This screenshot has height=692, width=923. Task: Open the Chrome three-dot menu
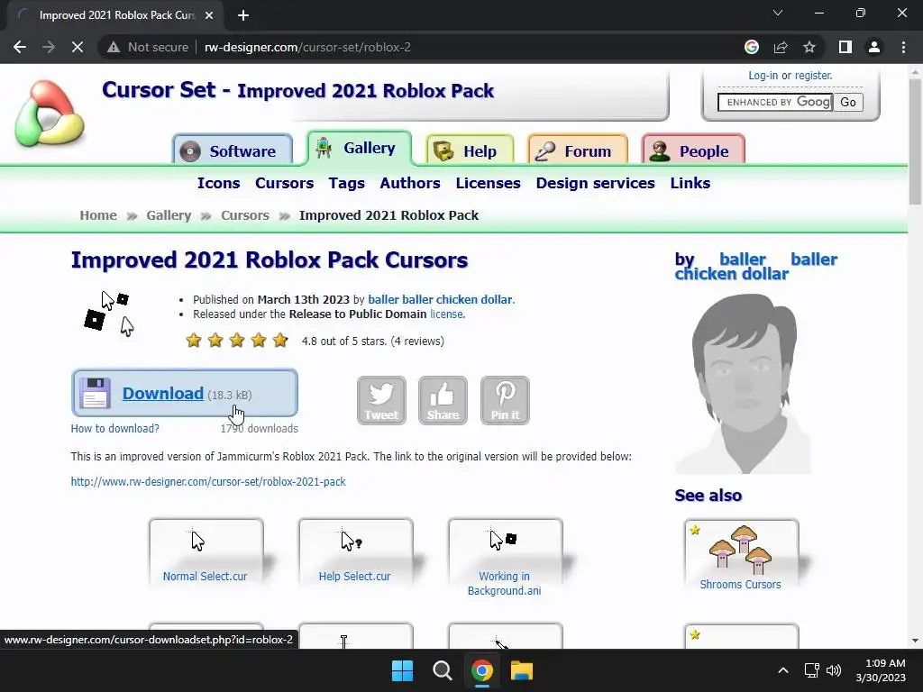903,47
